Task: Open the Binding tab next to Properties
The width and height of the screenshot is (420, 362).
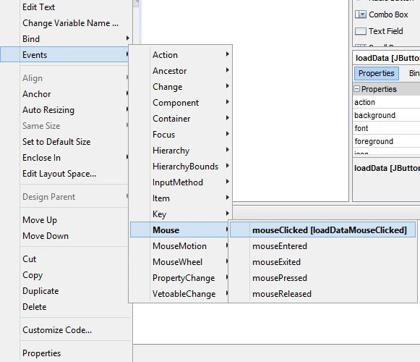Action: [413, 73]
